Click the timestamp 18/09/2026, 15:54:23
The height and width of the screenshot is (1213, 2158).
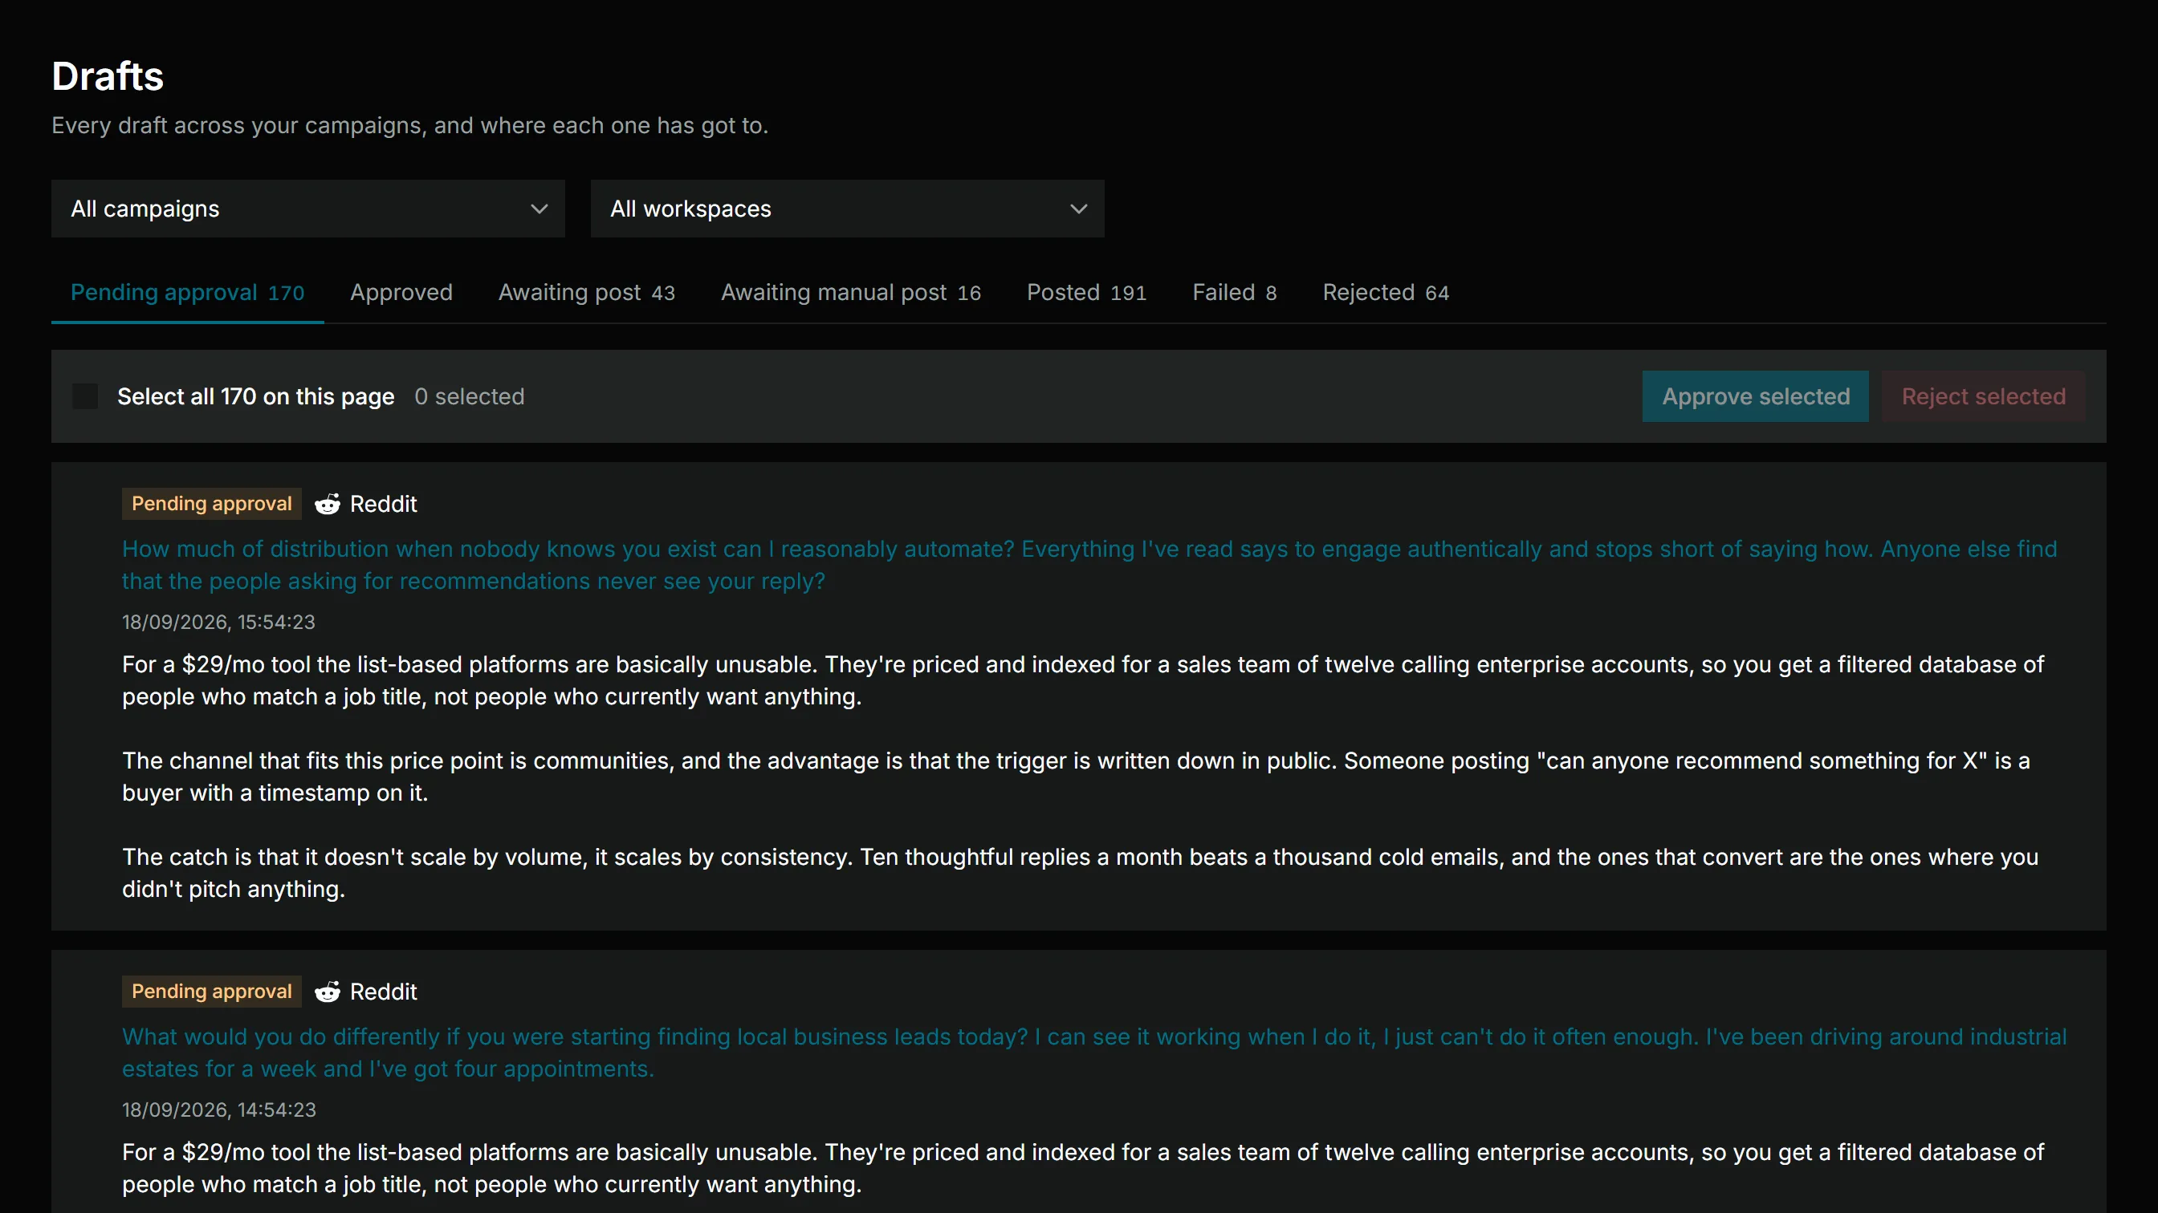[218, 622]
